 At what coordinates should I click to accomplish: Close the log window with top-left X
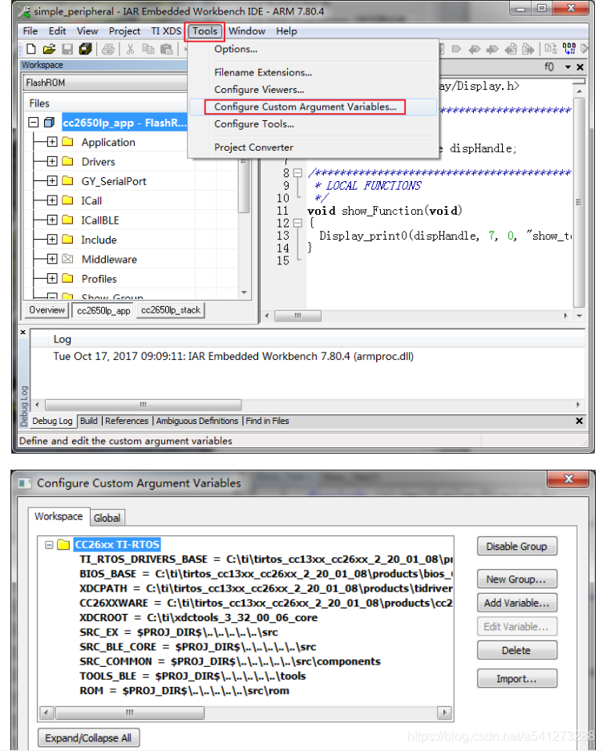coord(23,332)
